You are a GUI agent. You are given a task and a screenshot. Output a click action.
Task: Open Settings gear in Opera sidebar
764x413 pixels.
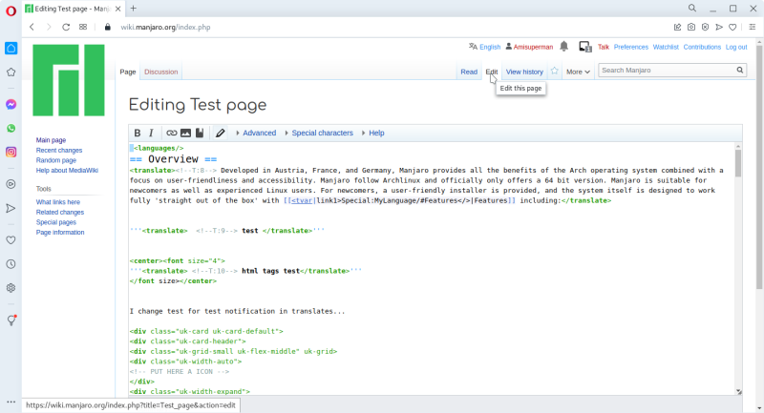pyautogui.click(x=11, y=288)
